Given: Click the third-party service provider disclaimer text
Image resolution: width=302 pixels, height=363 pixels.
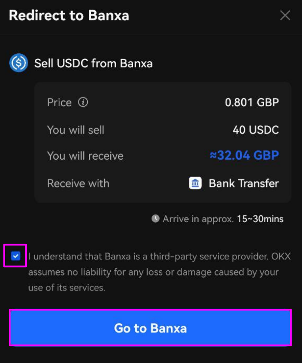Looking at the screenshot, I should 159,272.
